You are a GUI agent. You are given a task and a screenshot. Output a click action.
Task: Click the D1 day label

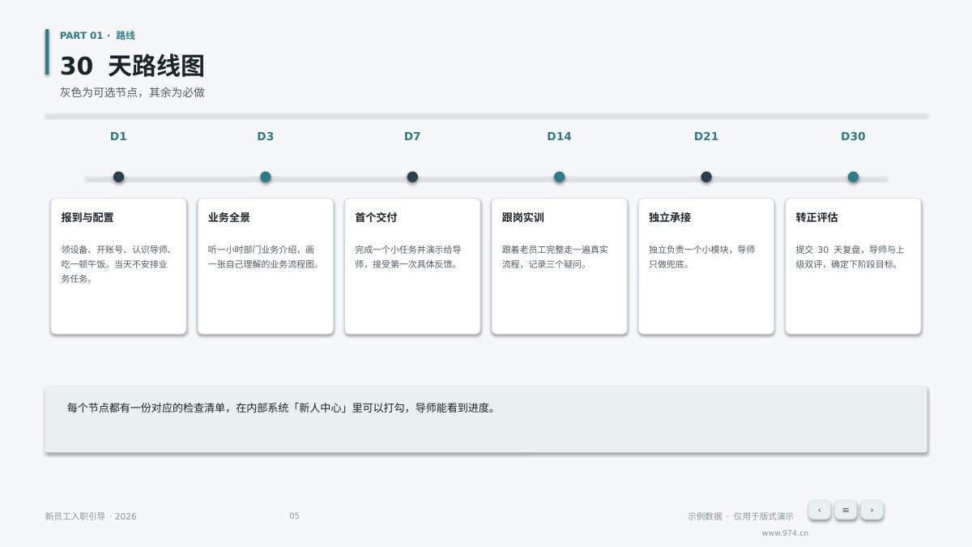click(118, 136)
